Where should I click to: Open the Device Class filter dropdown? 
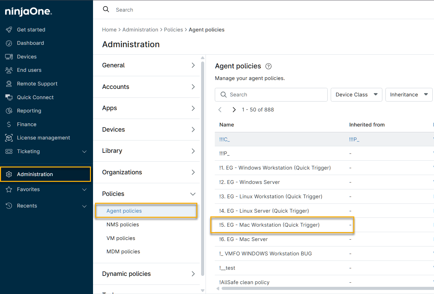[356, 95]
